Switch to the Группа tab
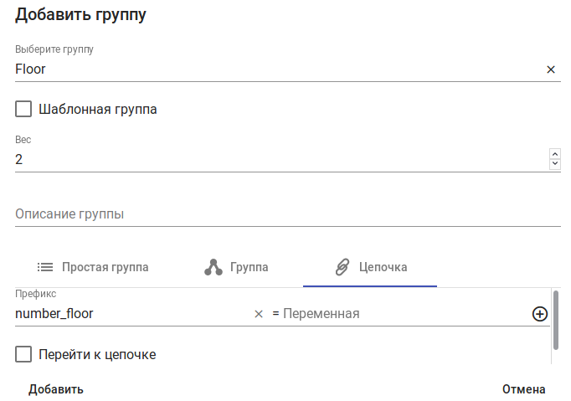The image size is (571, 401). pos(237,267)
